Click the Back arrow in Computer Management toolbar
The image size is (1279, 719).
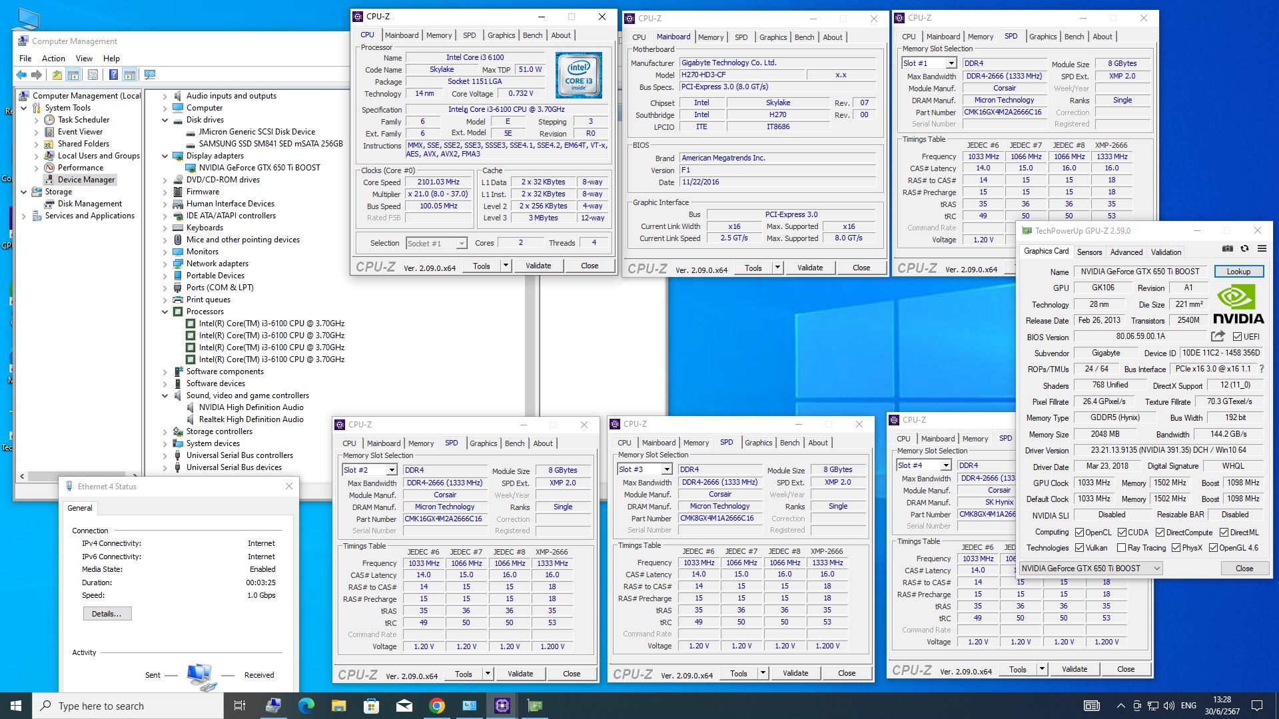click(21, 75)
